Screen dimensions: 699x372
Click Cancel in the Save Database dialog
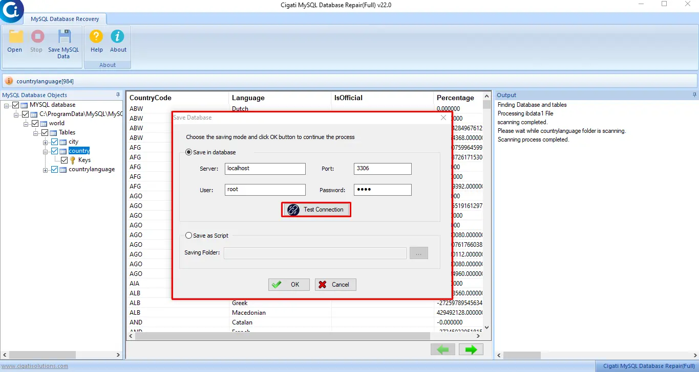tap(335, 285)
